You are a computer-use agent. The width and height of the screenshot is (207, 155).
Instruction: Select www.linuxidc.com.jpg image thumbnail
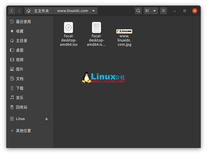pyautogui.click(x=124, y=31)
